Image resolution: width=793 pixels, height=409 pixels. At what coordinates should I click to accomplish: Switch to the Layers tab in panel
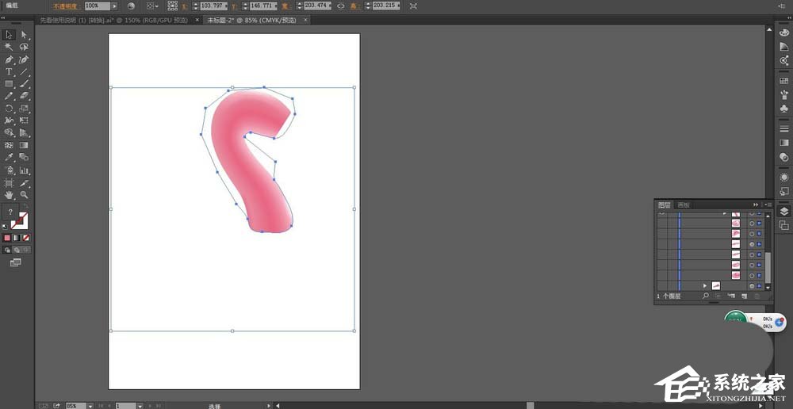pyautogui.click(x=664, y=204)
